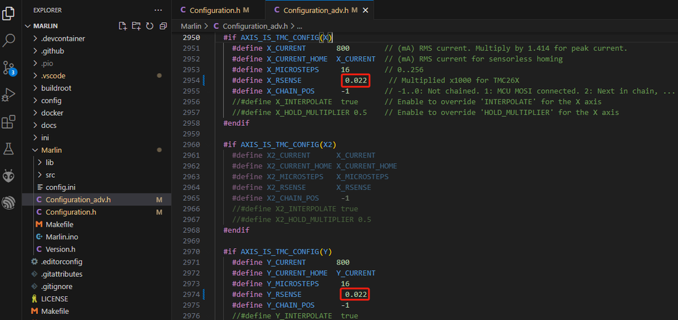Open the Run and Debug view
678x320 pixels.
point(9,94)
